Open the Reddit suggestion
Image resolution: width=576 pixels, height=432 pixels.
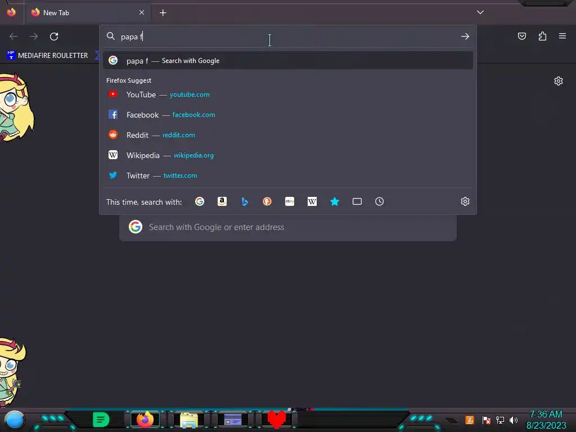click(288, 135)
